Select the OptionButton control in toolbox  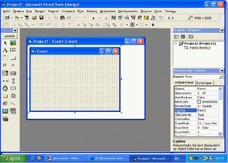(13, 65)
